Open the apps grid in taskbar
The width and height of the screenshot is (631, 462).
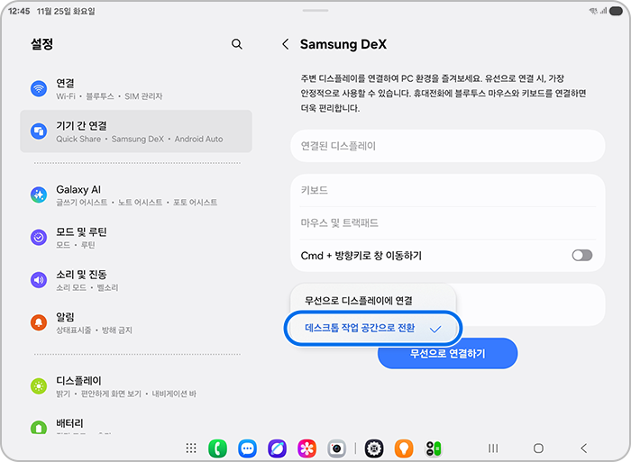191,448
